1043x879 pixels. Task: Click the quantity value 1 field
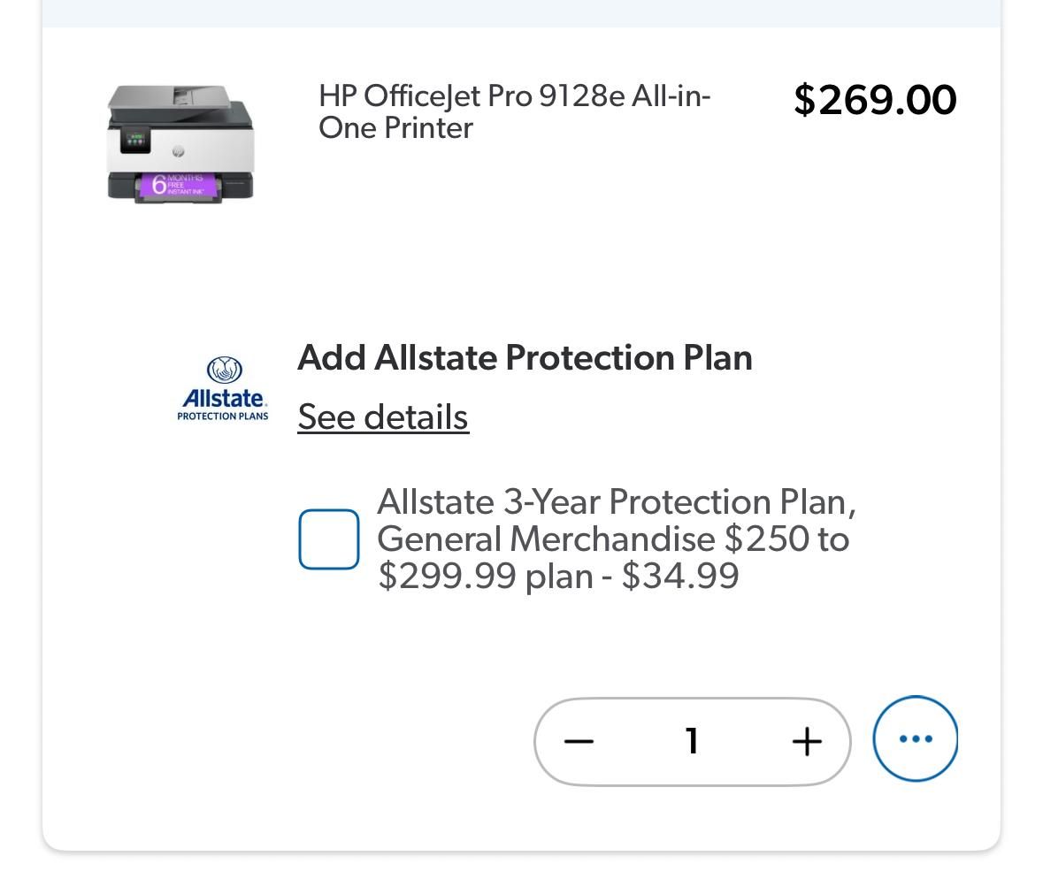(692, 741)
